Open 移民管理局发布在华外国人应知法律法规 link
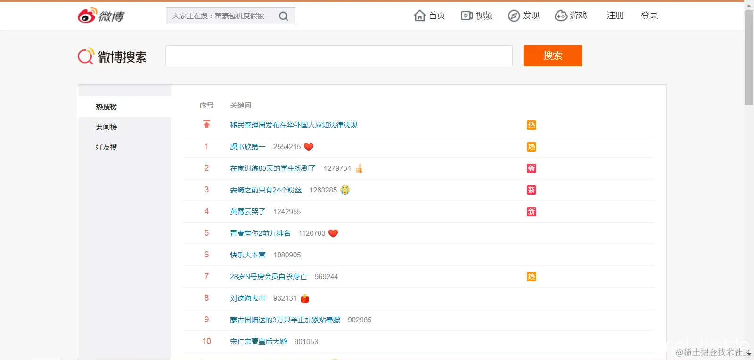 (294, 125)
